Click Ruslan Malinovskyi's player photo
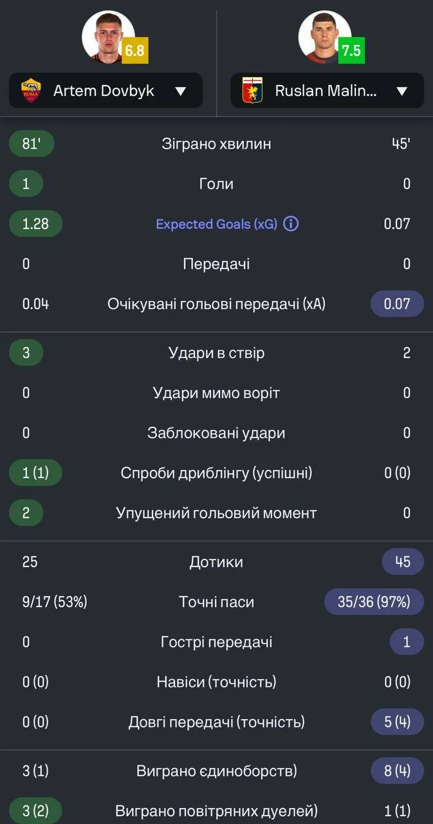Viewport: 433px width, 824px height. coord(323,37)
